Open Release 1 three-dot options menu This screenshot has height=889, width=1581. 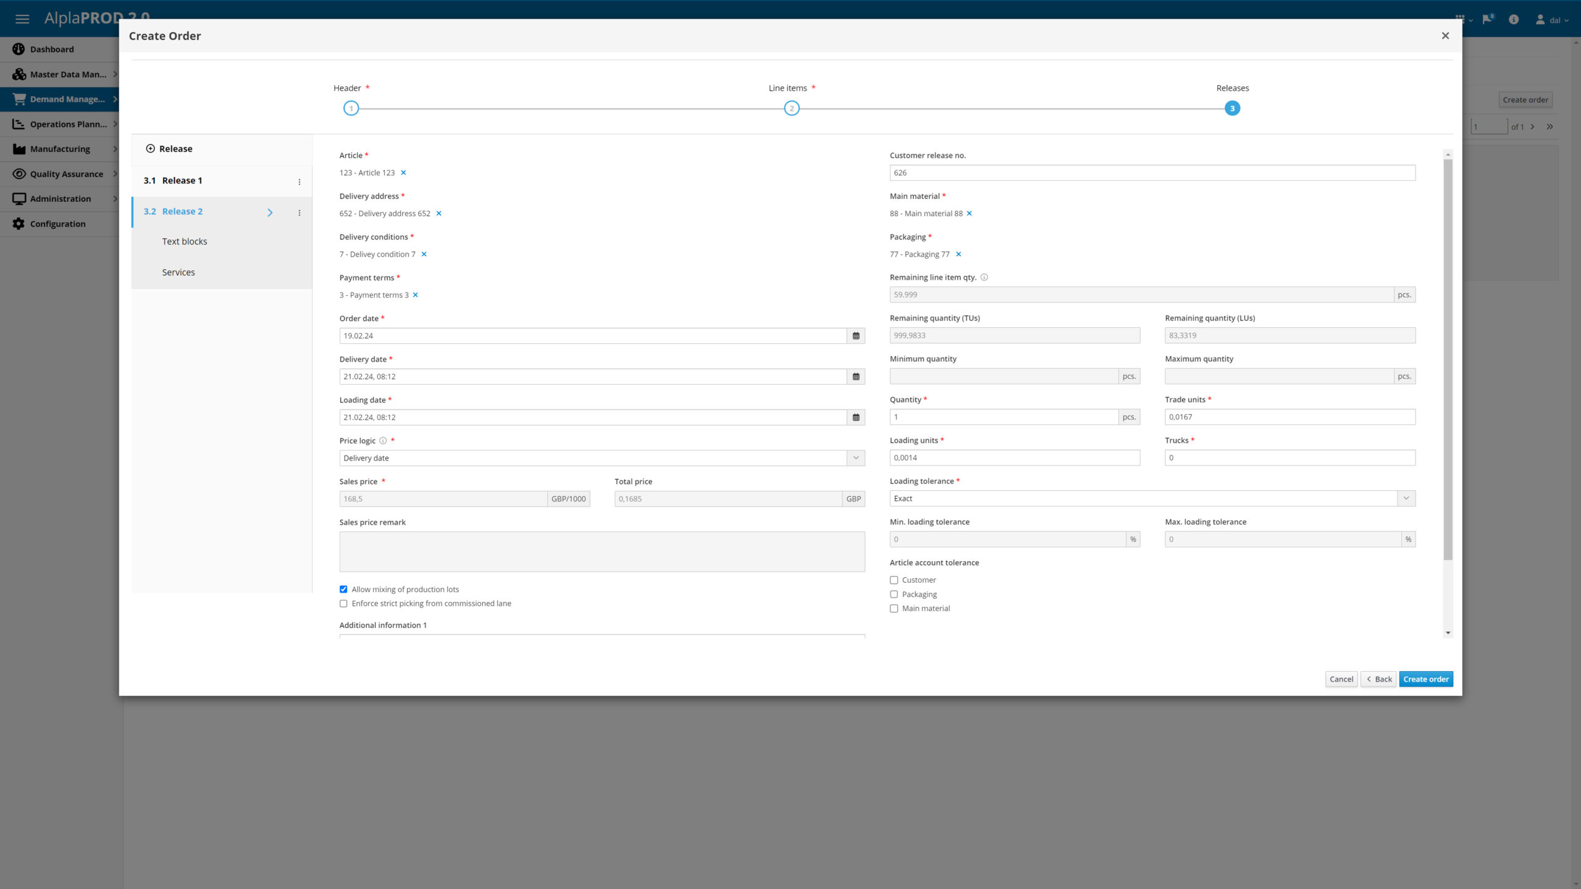[x=300, y=182]
